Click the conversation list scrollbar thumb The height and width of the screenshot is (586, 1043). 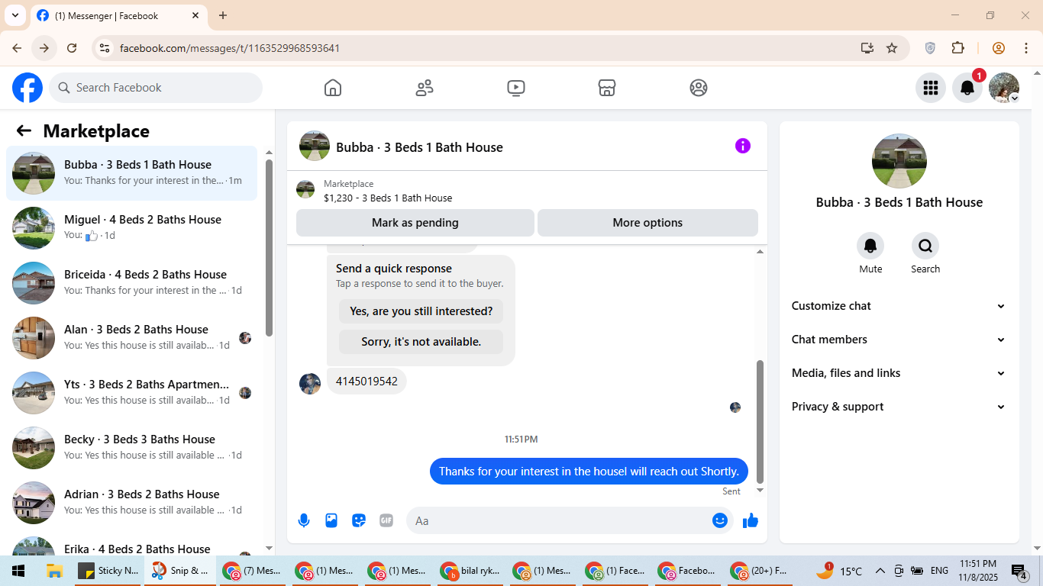[x=269, y=247]
